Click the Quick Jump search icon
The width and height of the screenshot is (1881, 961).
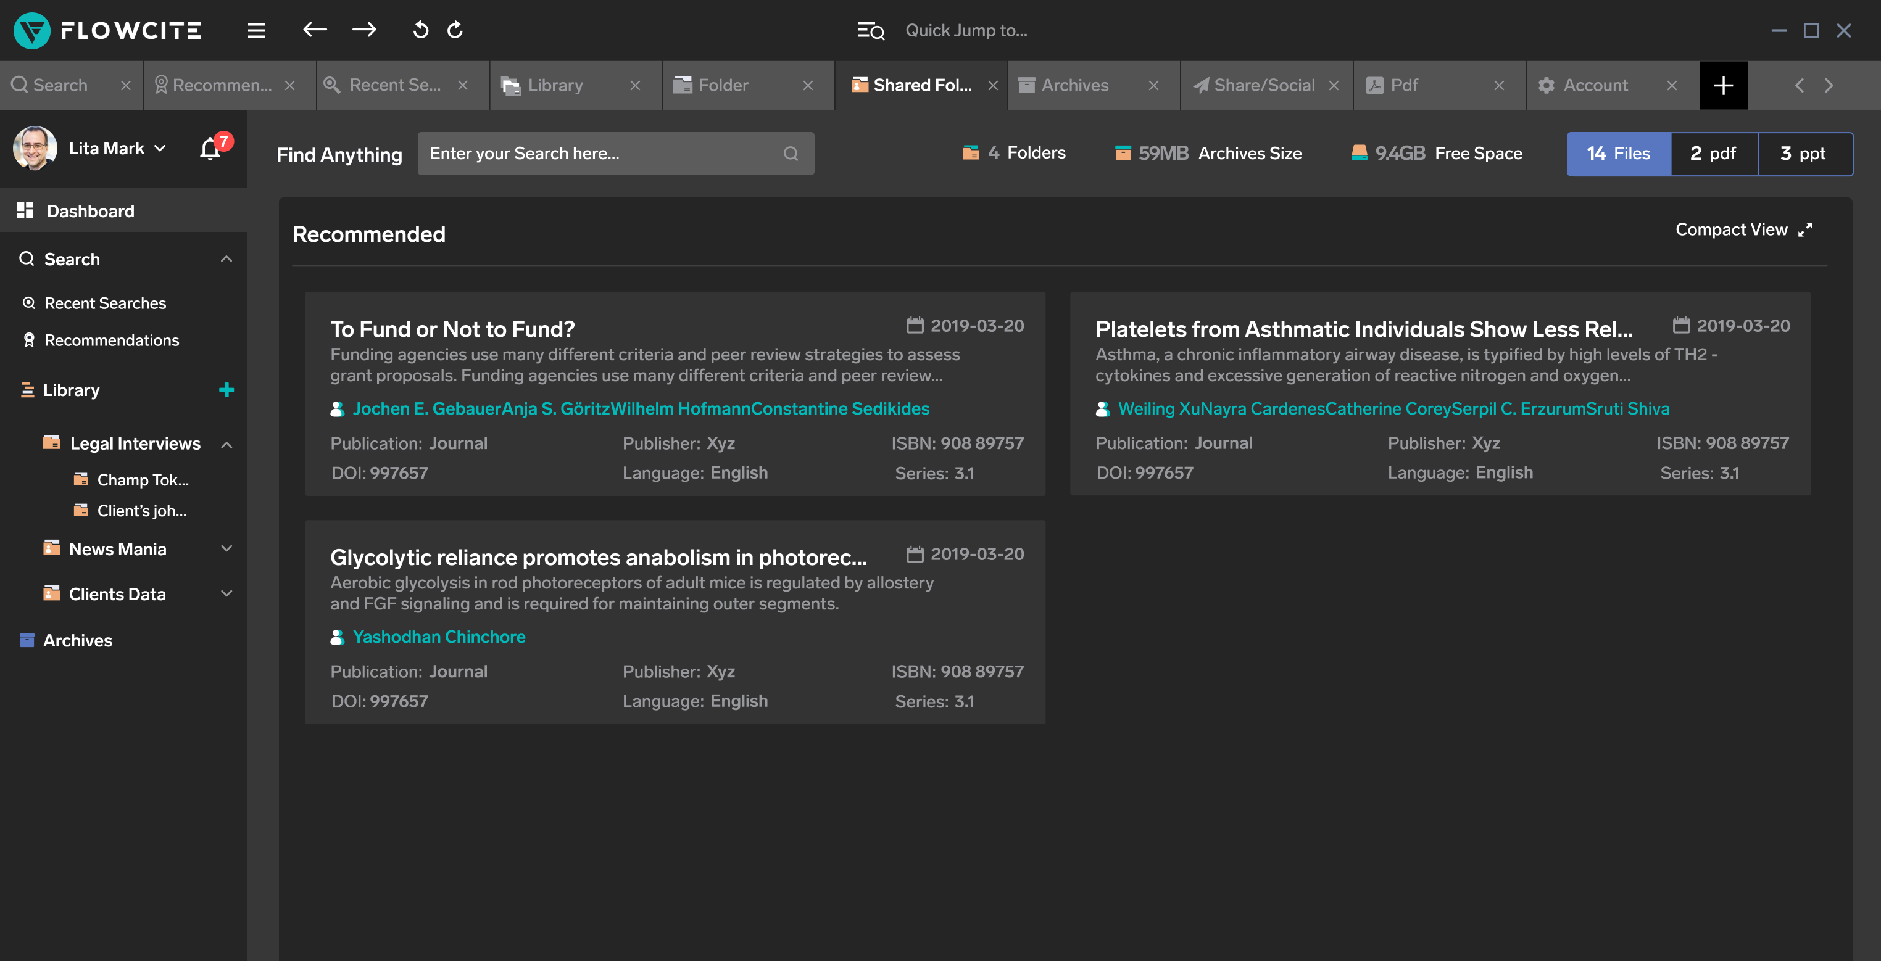[870, 31]
